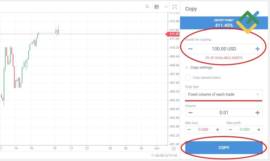Increase assets for copying with plus icon
The height and width of the screenshot is (161, 270).
[258, 49]
